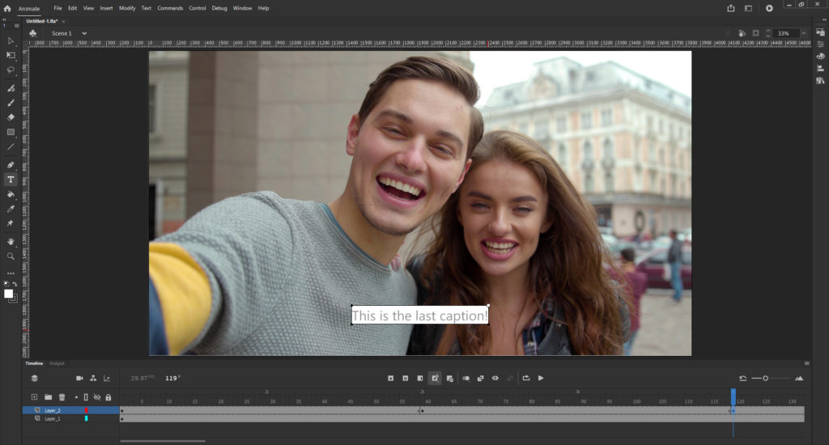
Task: Activate the Hand tool
Action: pos(11,241)
